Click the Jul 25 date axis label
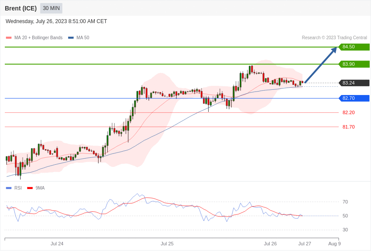The height and width of the screenshot is (251, 371). [167, 244]
